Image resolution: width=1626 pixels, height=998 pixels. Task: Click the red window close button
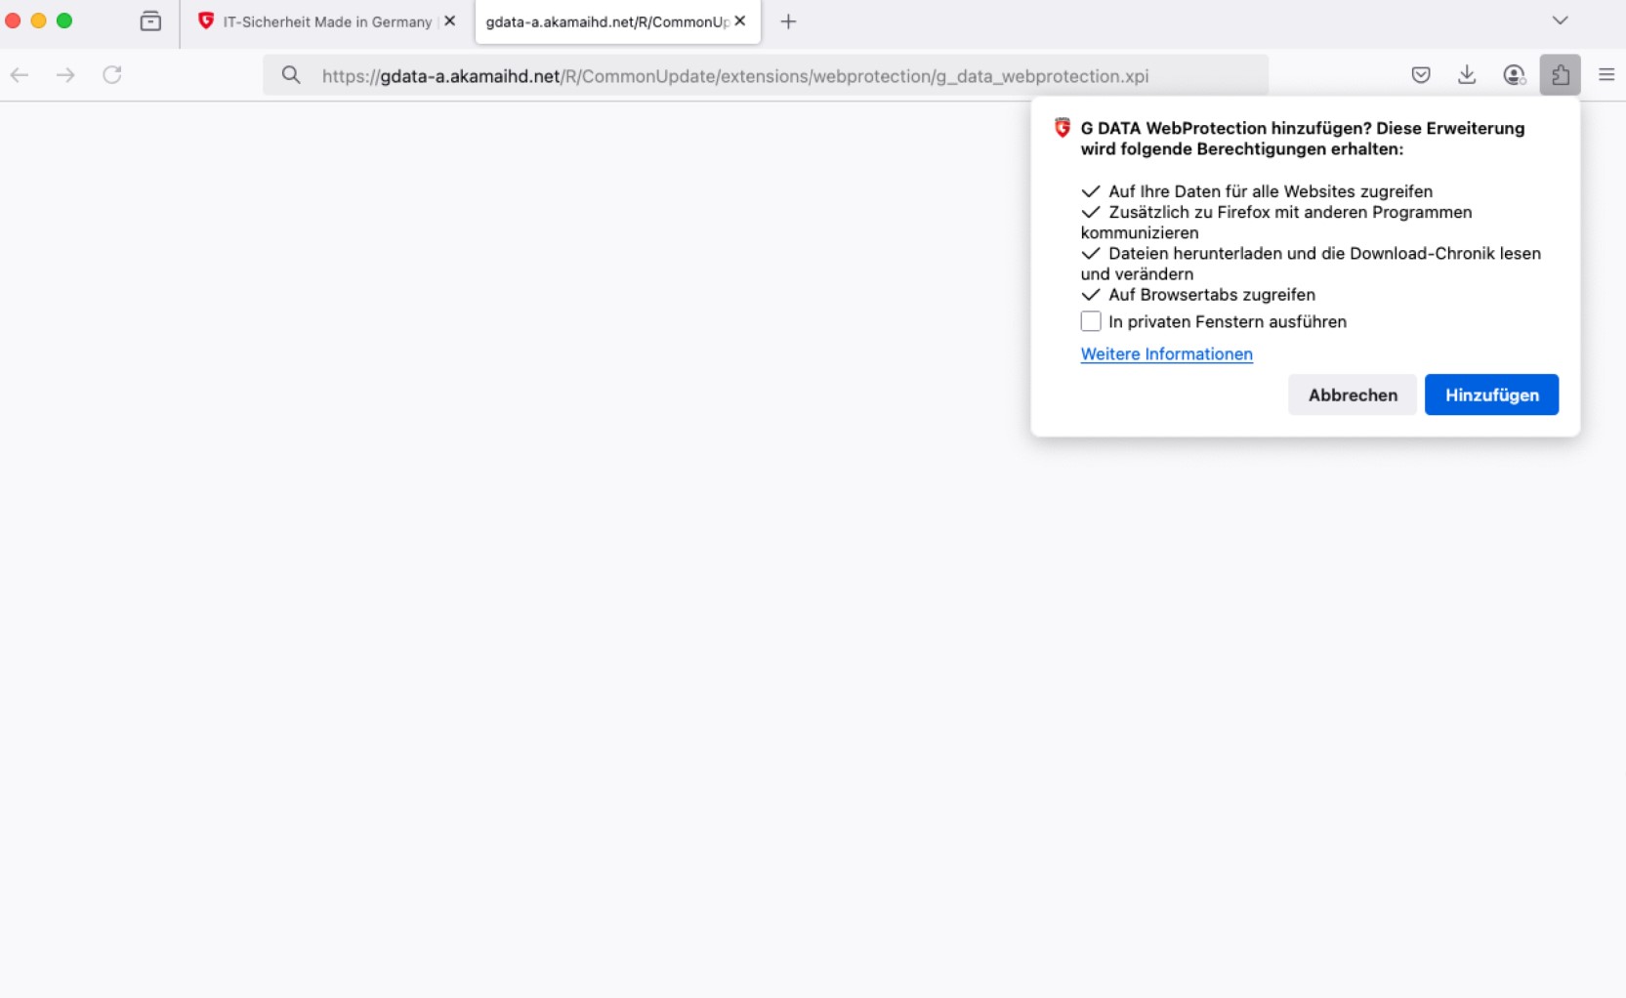[13, 21]
